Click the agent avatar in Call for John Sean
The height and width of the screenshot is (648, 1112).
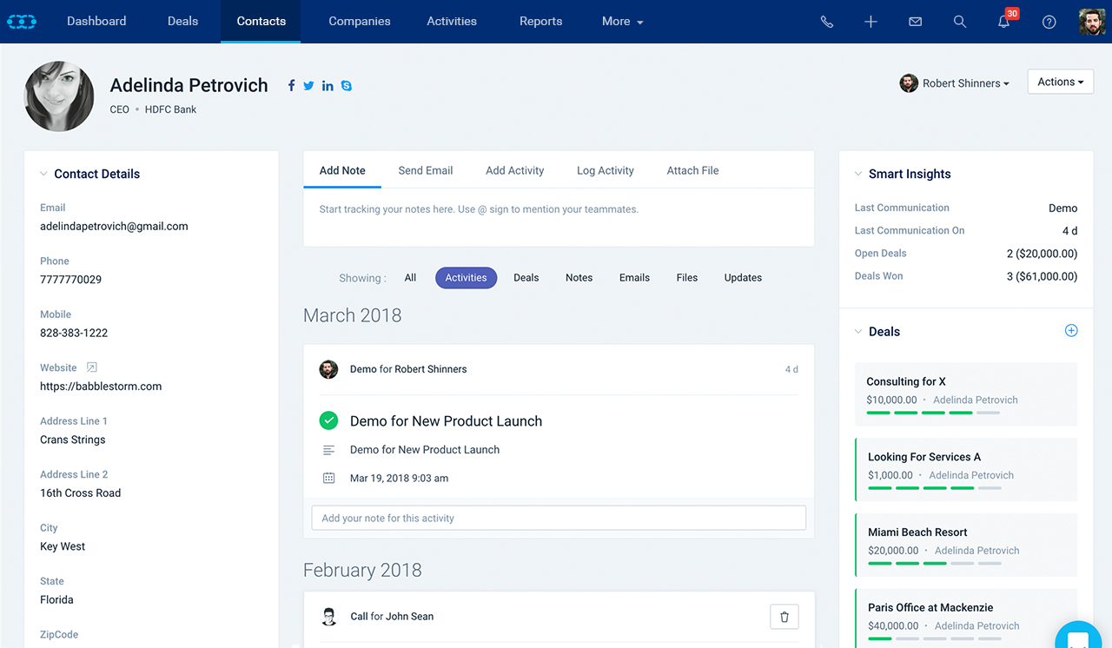[329, 617]
